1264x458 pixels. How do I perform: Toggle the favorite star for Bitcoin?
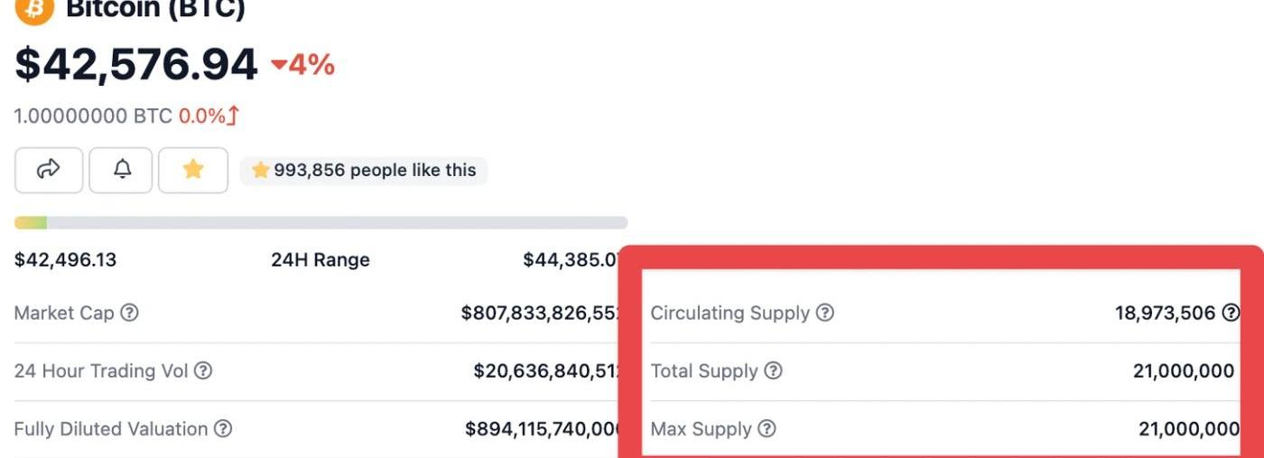click(x=192, y=170)
